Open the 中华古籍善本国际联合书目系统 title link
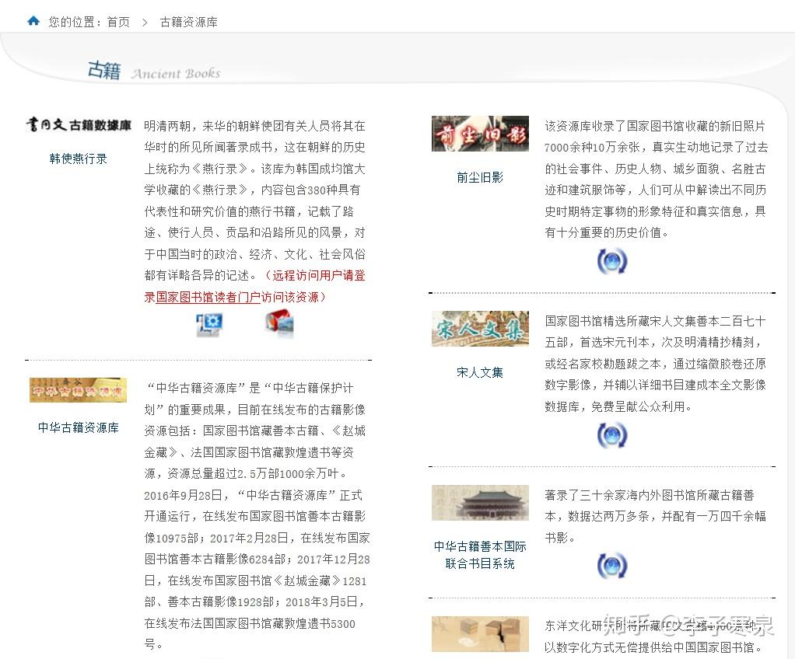 [x=480, y=555]
